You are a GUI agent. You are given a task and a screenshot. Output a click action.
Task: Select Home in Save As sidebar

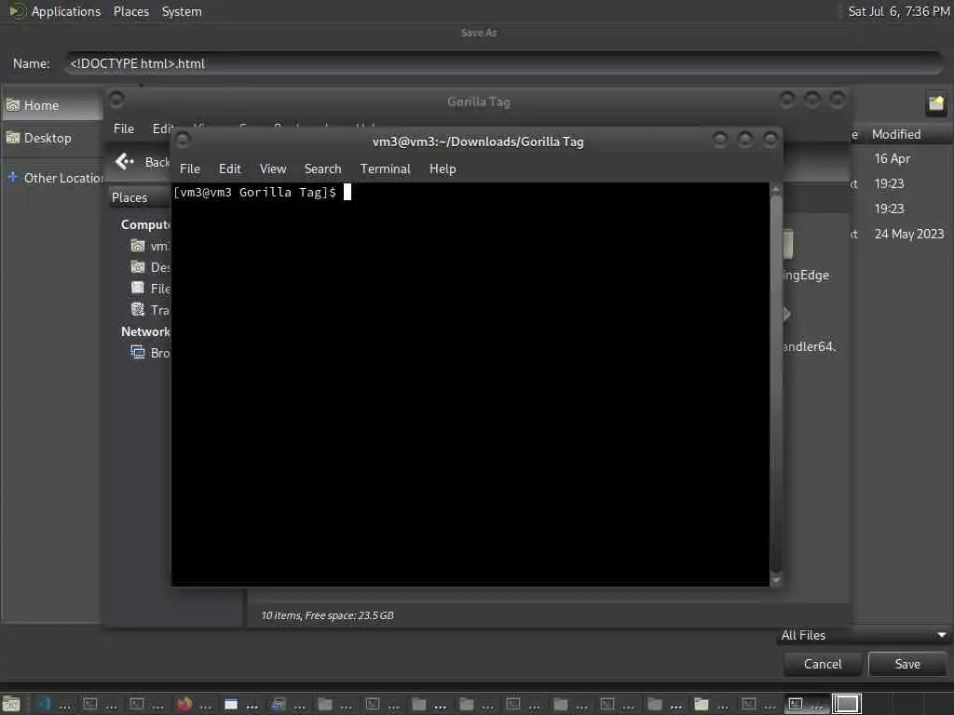pyautogui.click(x=52, y=106)
